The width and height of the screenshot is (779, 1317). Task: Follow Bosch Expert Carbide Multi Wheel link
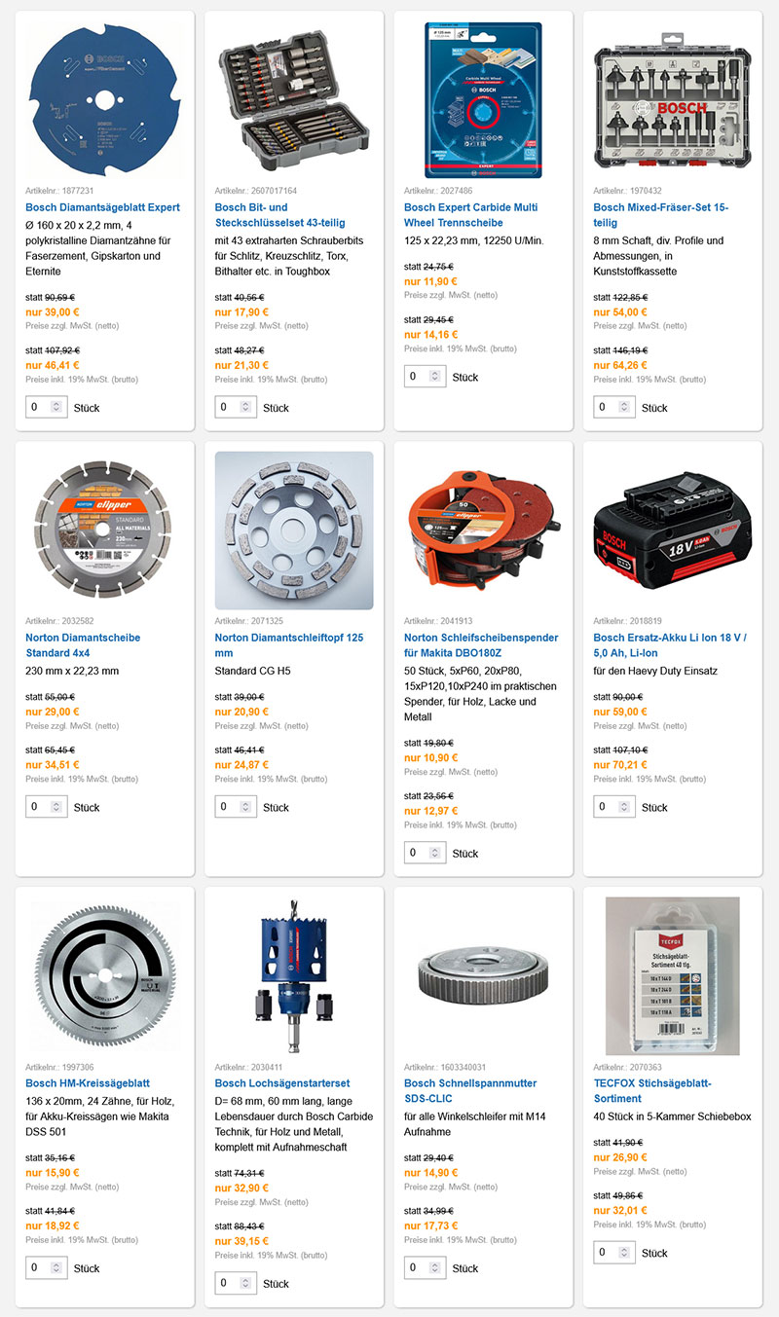coord(471,215)
